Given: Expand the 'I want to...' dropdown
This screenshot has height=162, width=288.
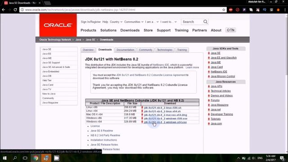Looking at the screenshot, I should point(168,22).
